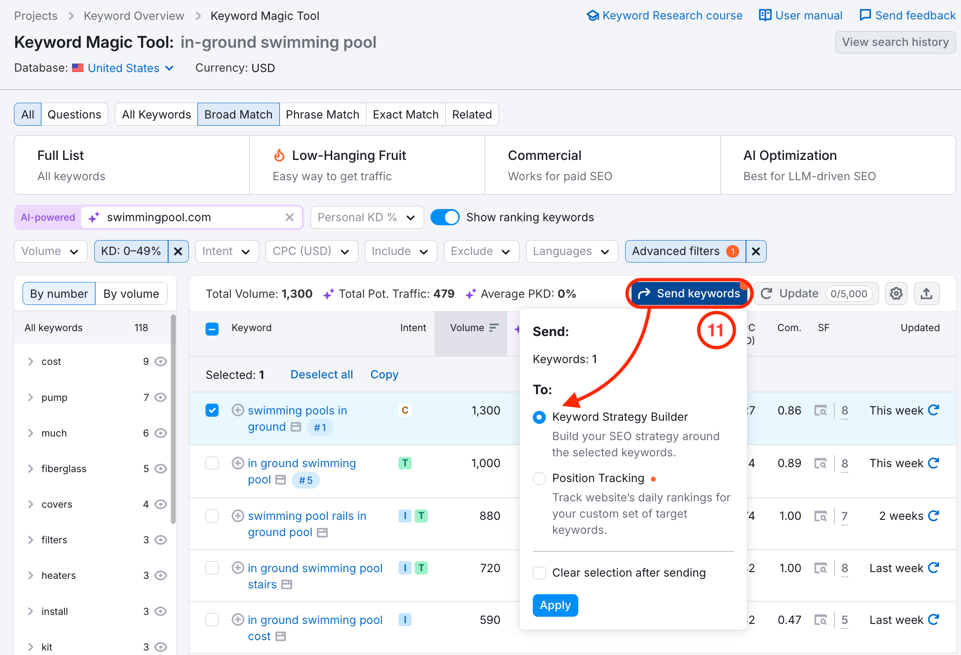Clear the swimmingpool.com field with the X icon
Screen dimensions: 961x655
point(289,217)
